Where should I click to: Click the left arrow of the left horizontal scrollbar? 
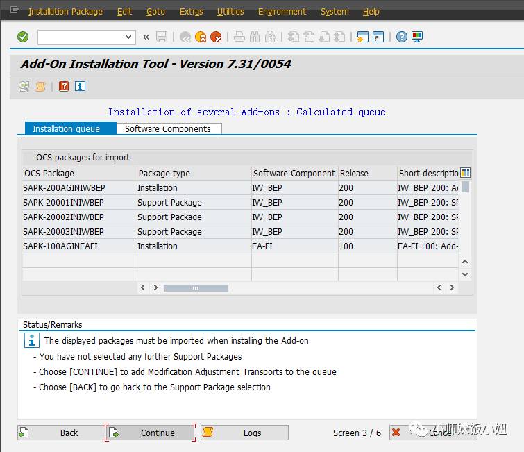coord(143,287)
